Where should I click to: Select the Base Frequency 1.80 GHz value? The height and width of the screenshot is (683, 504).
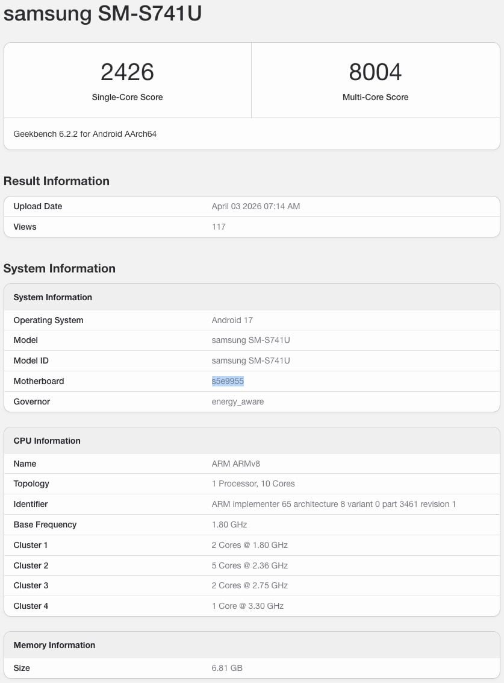point(228,524)
